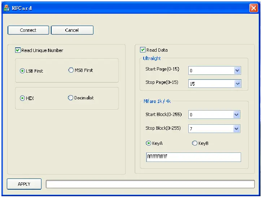Click the Cancel button
Image resolution: width=262 pixels, height=198 pixels.
72,30
